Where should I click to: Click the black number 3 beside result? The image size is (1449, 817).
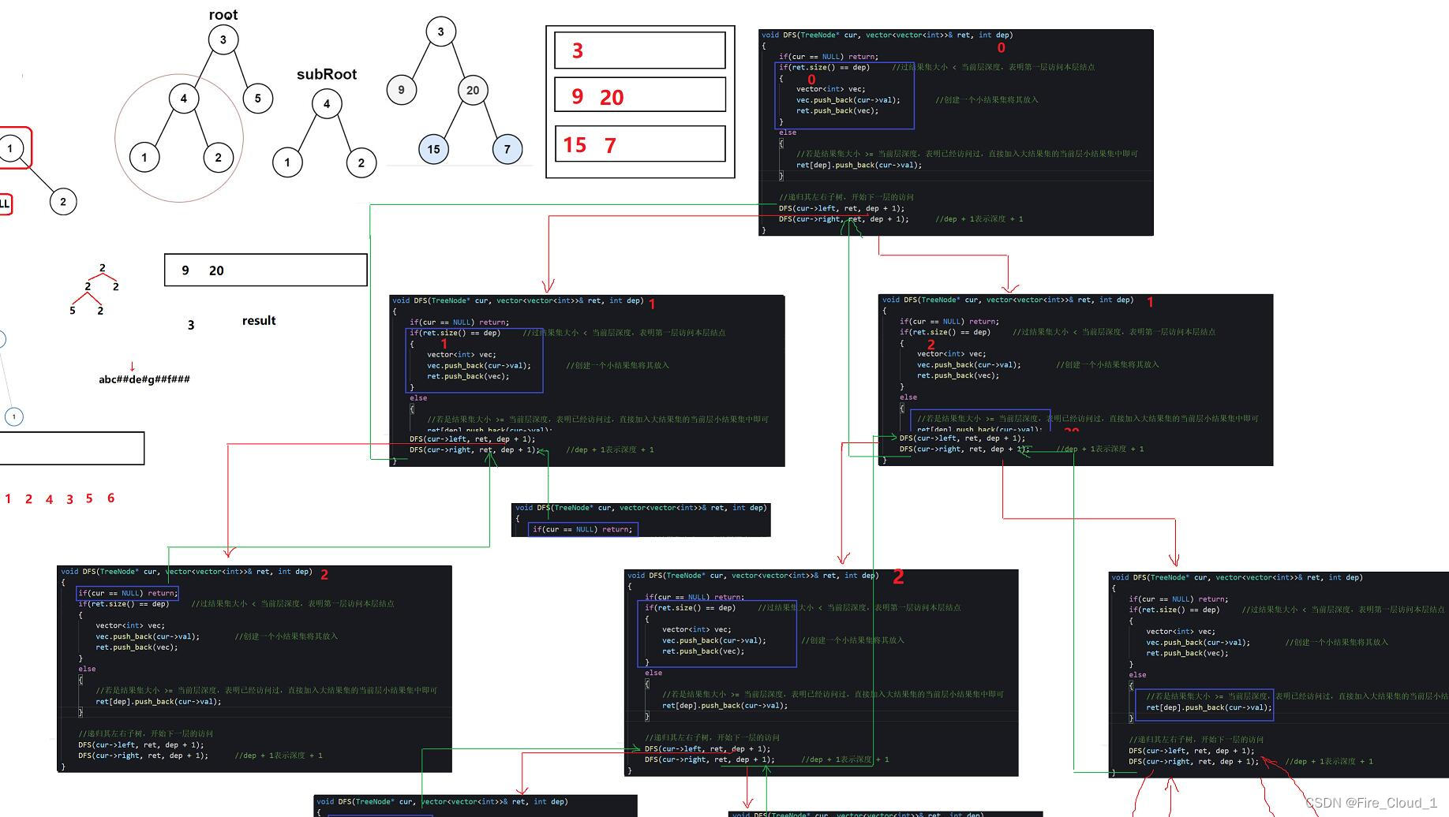(191, 325)
